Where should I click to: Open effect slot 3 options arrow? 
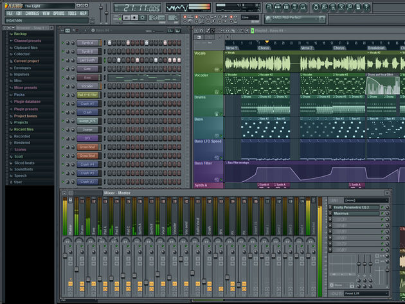coord(330,220)
